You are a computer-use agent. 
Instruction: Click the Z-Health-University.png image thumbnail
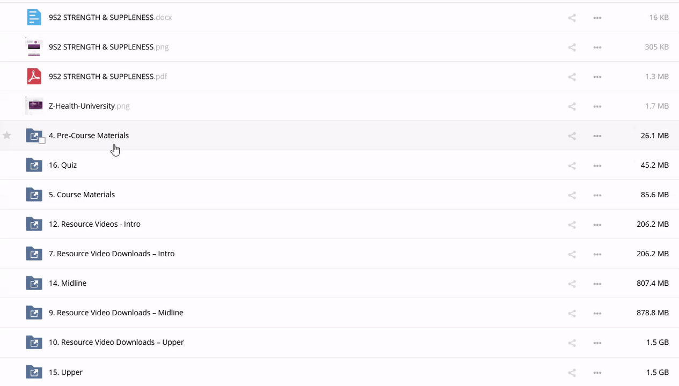(x=34, y=106)
